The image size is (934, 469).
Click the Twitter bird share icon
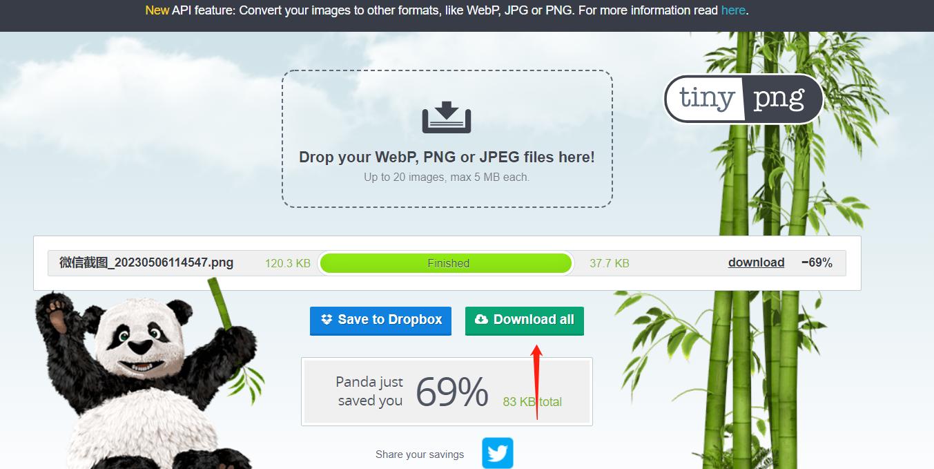(x=498, y=453)
